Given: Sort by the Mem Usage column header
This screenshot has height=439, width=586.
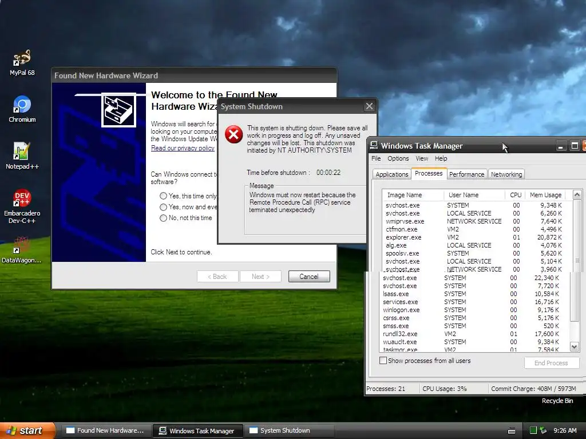Looking at the screenshot, I should pos(545,195).
